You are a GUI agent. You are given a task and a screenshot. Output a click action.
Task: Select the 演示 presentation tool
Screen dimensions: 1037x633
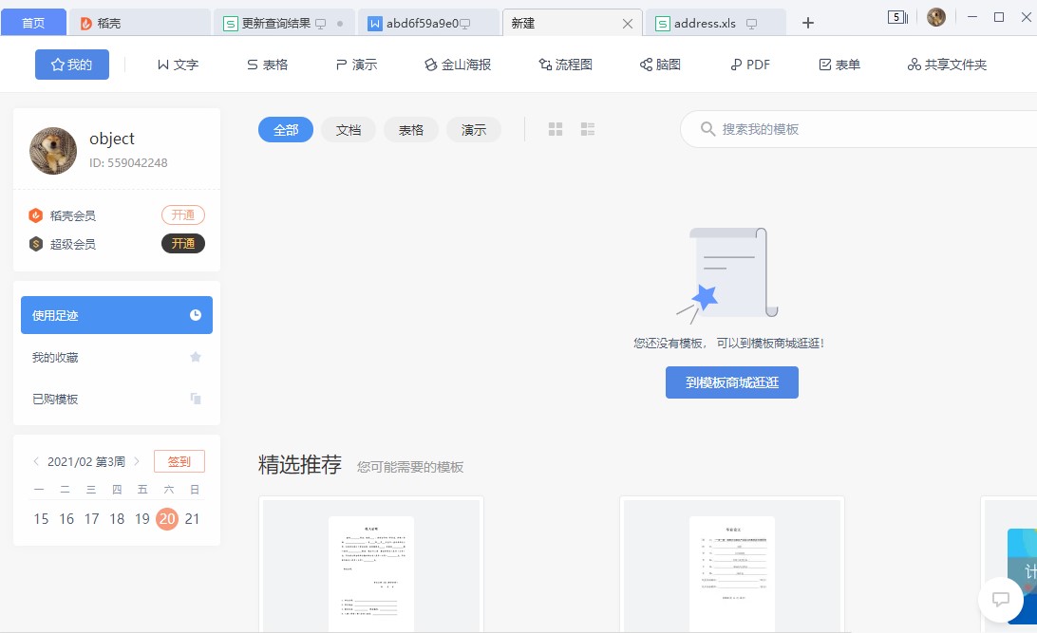[355, 65]
